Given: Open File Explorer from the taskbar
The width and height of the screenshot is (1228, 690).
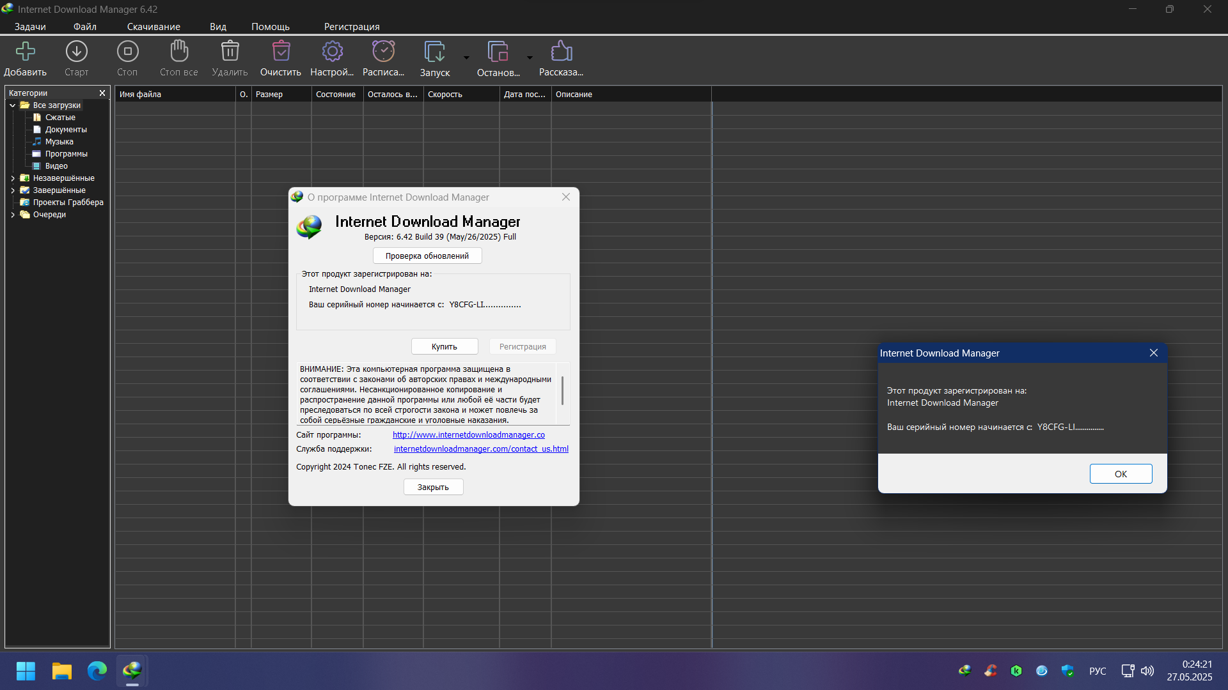Looking at the screenshot, I should [x=61, y=671].
